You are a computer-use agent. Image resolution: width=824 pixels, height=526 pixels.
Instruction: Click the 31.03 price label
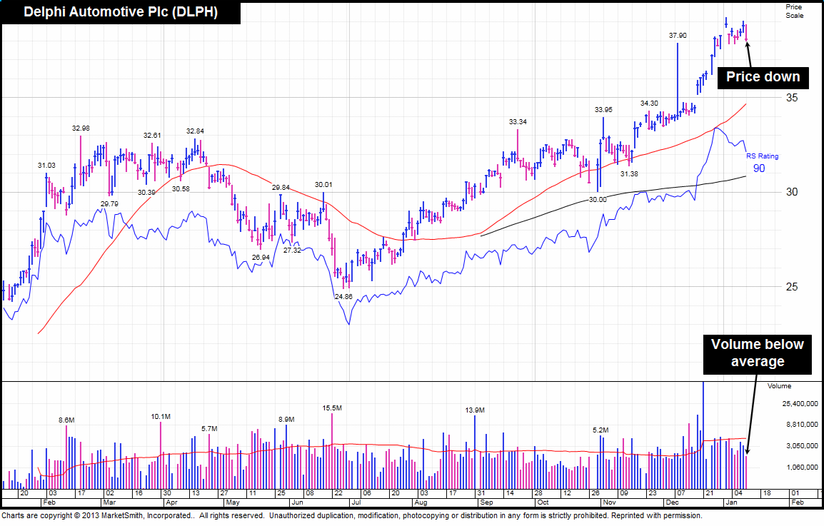pos(46,165)
